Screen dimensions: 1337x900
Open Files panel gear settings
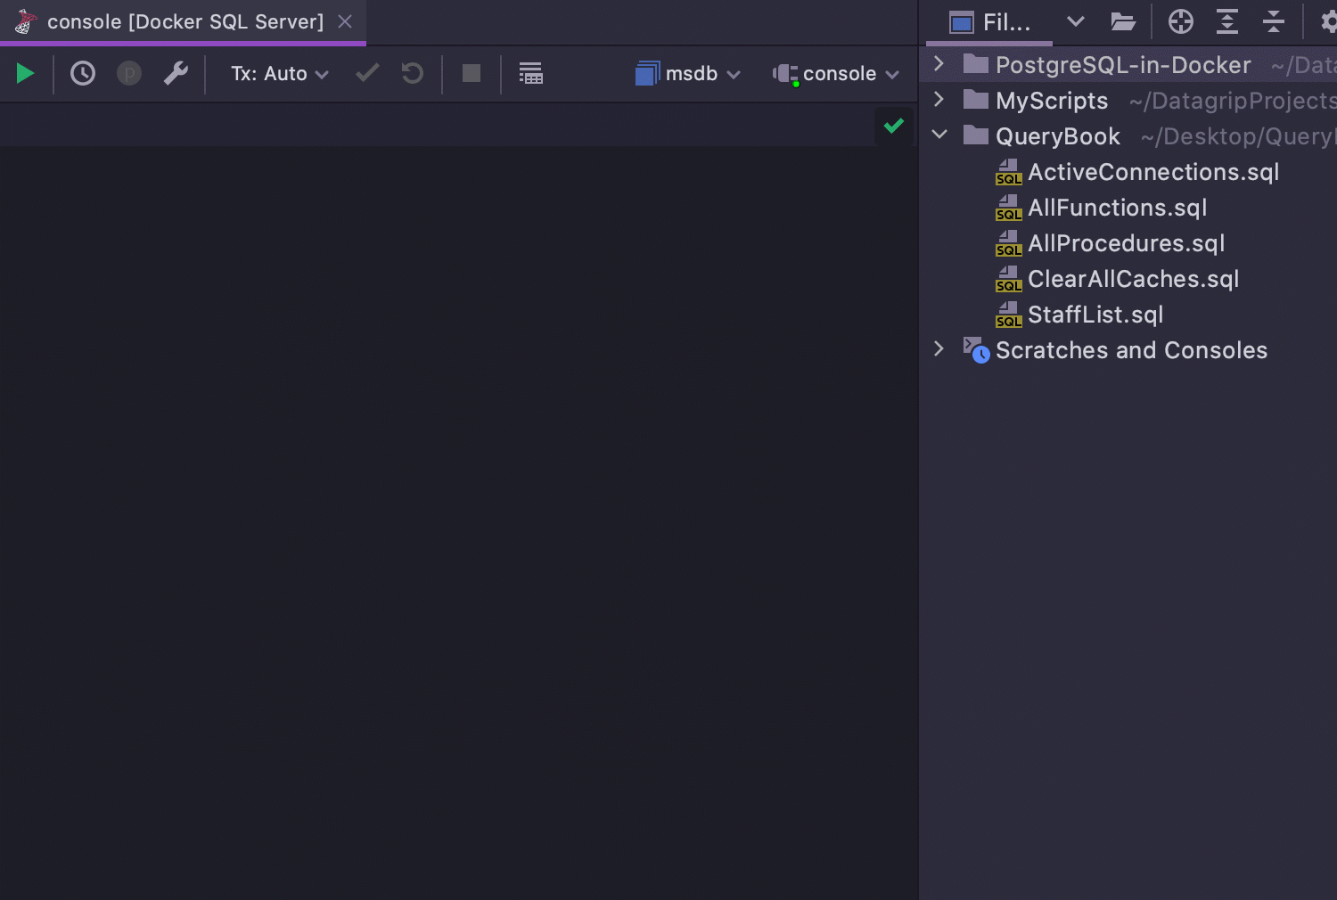1328,21
